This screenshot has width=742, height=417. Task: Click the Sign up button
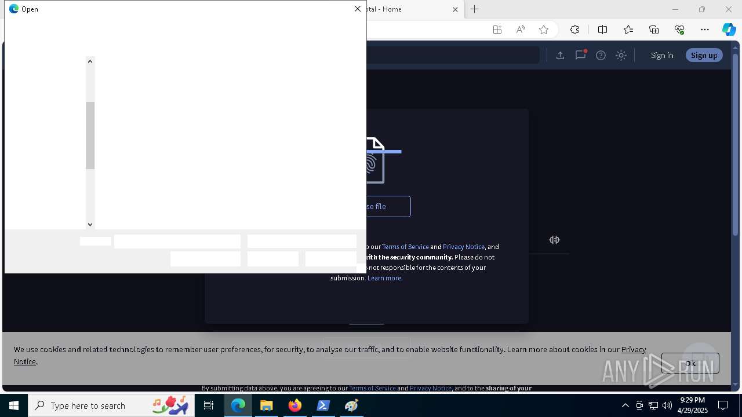tap(704, 55)
